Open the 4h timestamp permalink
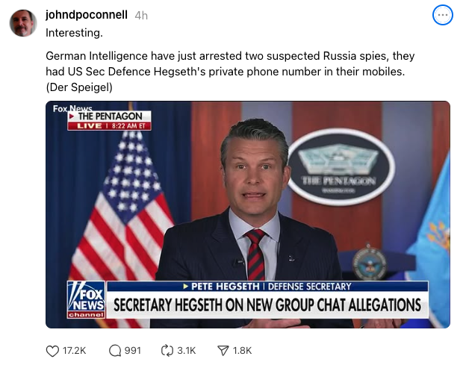Screen dimensions: 466x368 [141, 16]
